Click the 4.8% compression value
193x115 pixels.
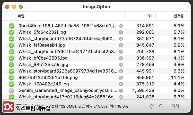point(179,64)
